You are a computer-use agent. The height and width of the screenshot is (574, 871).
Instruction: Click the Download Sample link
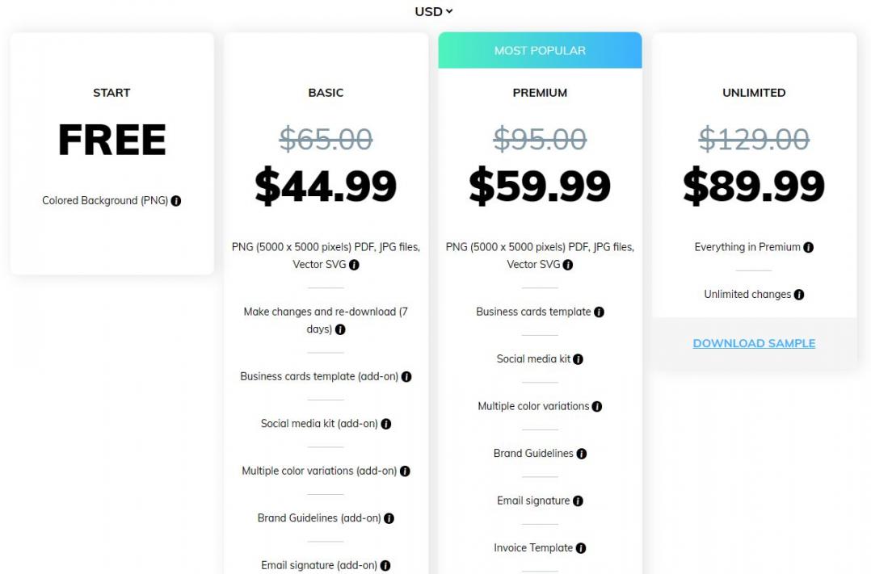754,343
